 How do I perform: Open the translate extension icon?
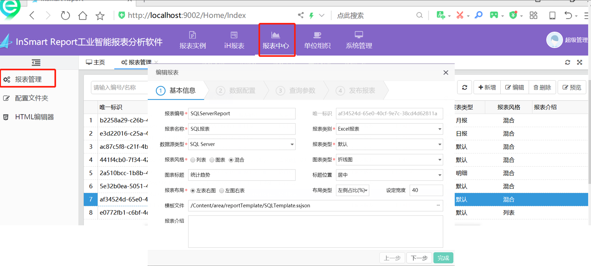(x=441, y=15)
